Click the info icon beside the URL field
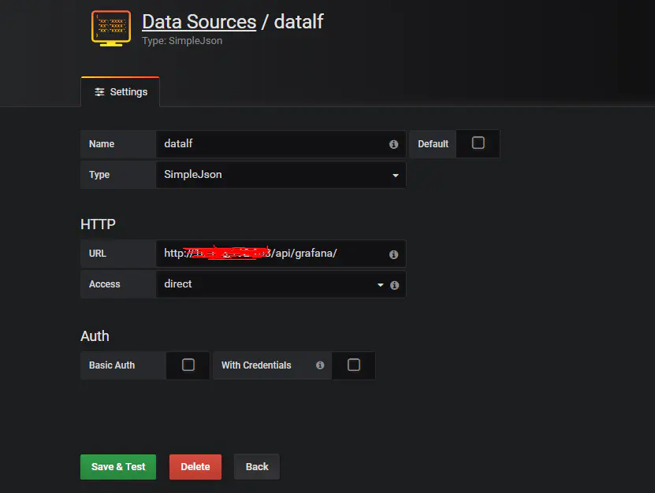This screenshot has height=493, width=655. coord(393,254)
